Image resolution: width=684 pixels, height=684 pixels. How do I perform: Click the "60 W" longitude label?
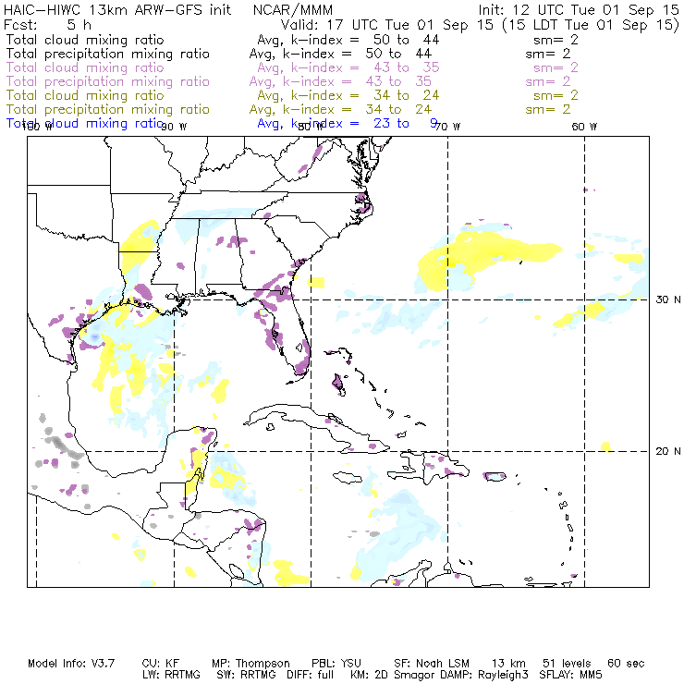click(584, 127)
